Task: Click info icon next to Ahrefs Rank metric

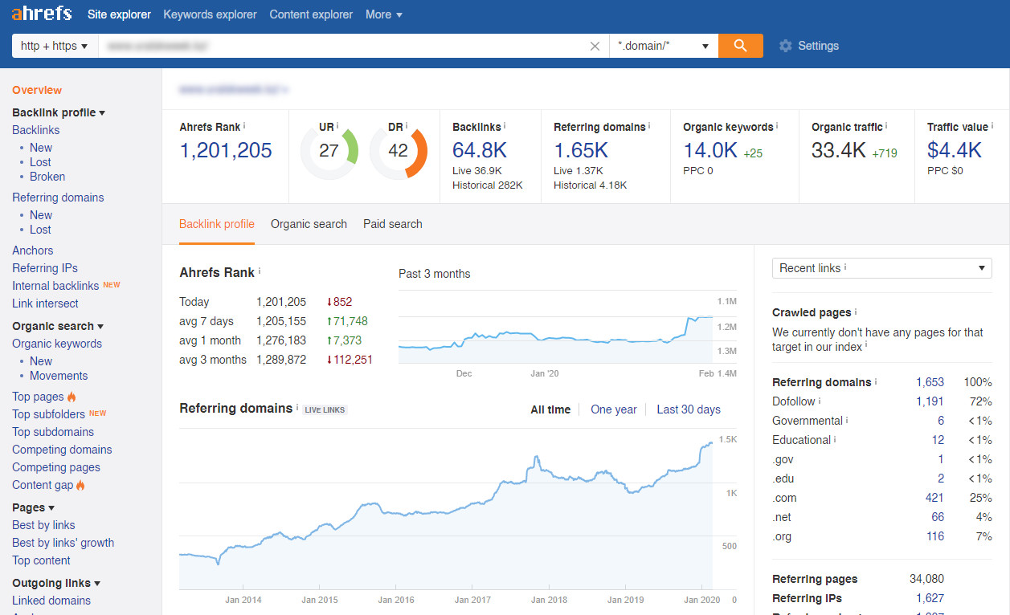Action: click(x=244, y=126)
